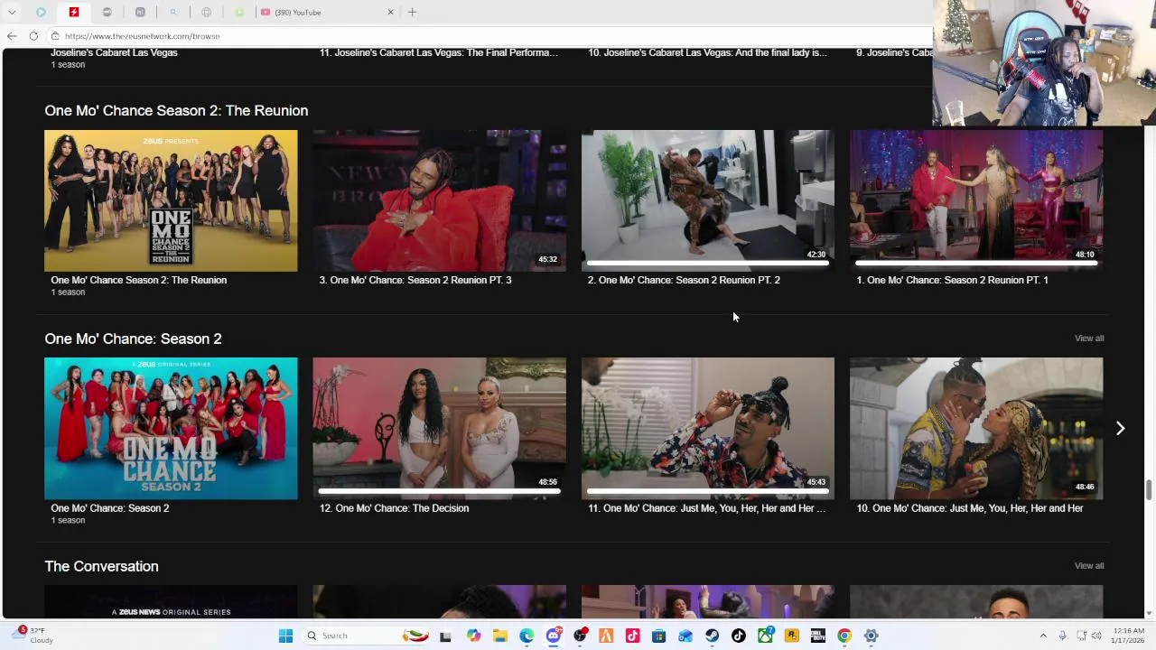
Task: Open Outlook mail from taskbar
Action: [x=685, y=636]
